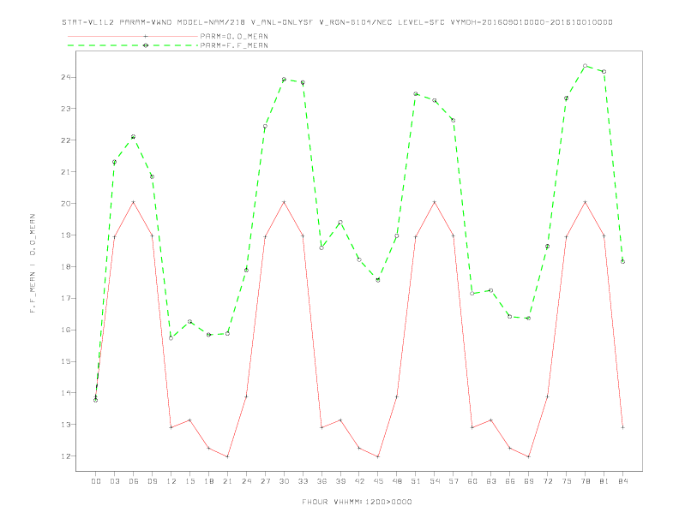Click x-axis forecast hour label 48
The width and height of the screenshot is (679, 524).
click(x=397, y=481)
